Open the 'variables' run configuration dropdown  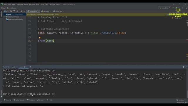pyautogui.click(x=165, y=8)
